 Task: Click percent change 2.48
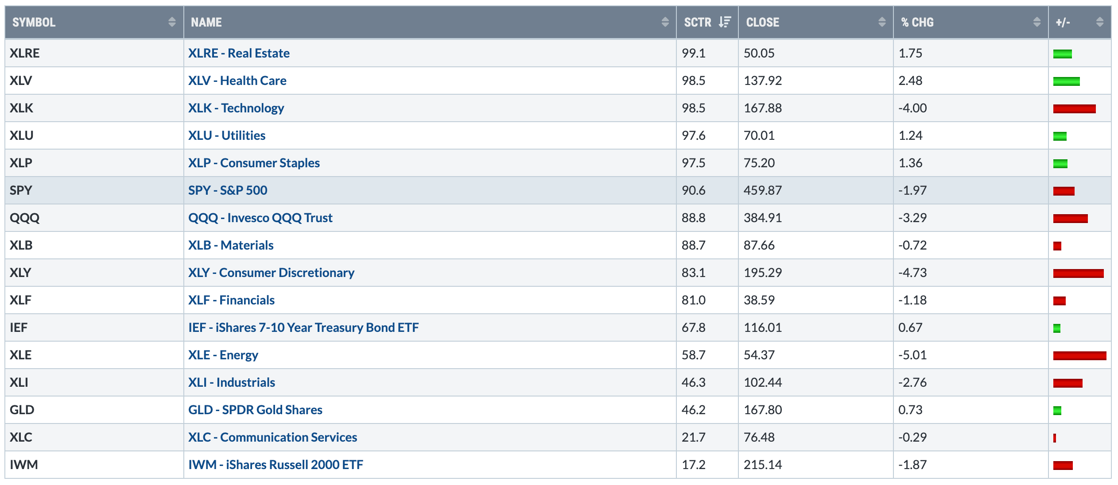pos(910,81)
